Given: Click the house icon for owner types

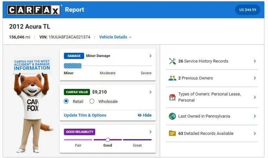Looking at the screenshot, I should (172, 97).
